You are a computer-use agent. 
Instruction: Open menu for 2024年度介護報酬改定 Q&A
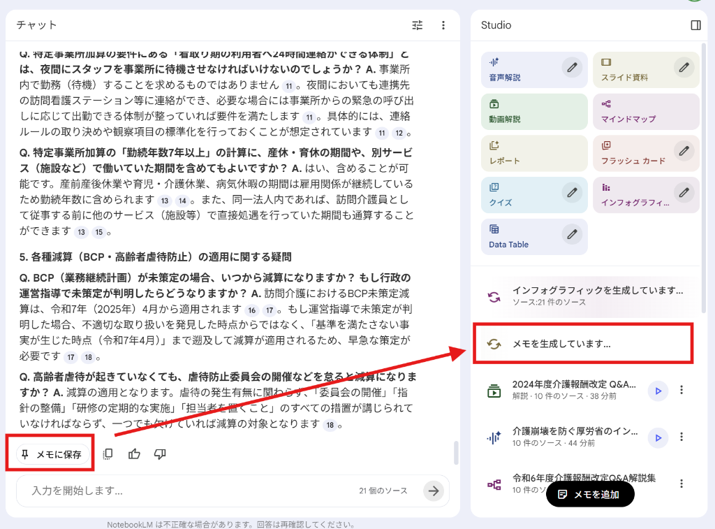(681, 390)
